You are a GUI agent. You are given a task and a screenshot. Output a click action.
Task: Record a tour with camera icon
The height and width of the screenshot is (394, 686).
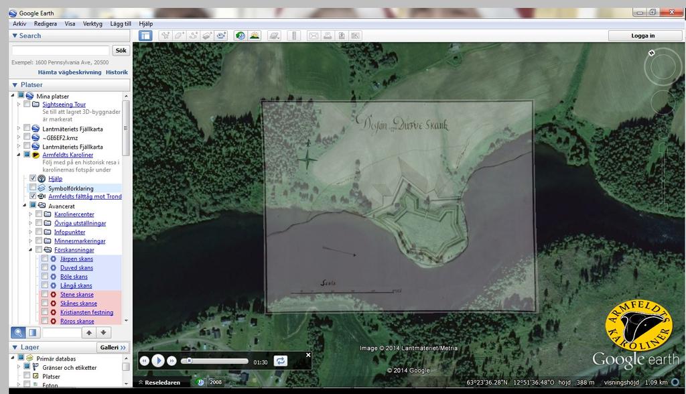coord(221,36)
